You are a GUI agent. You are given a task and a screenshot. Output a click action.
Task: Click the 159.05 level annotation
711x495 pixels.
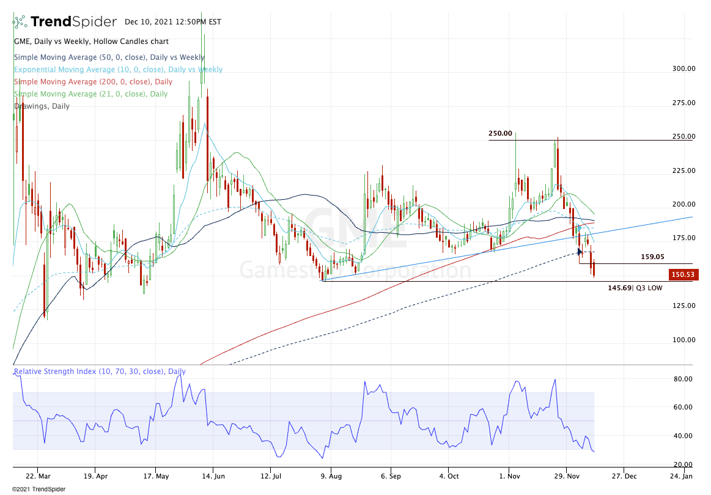pos(652,257)
